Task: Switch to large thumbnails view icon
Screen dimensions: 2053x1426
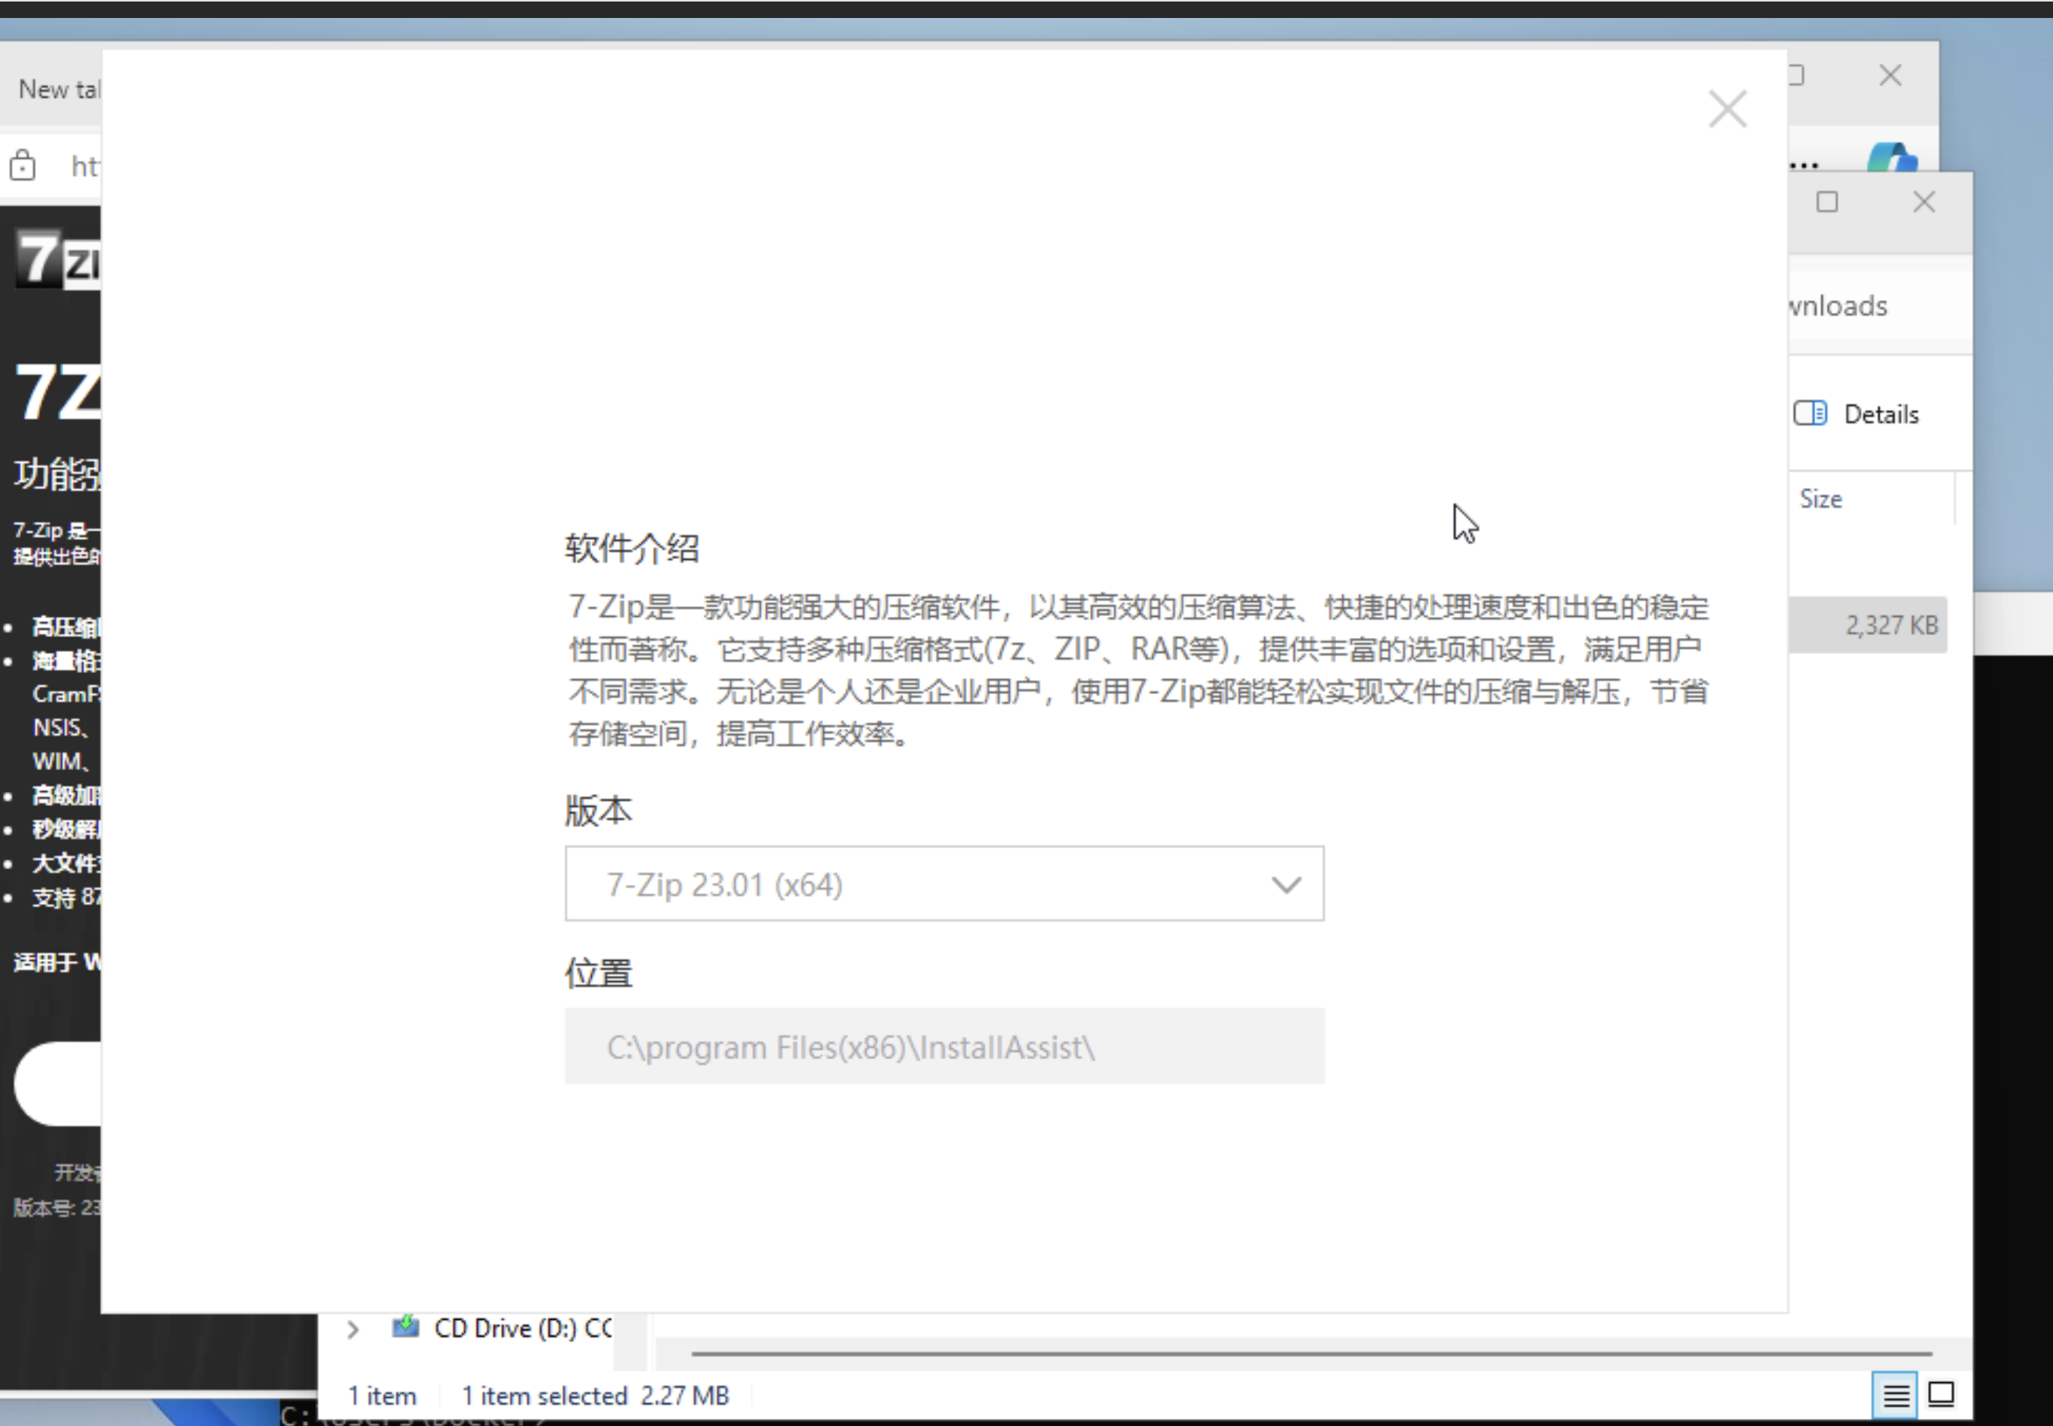Action: 1941,1394
